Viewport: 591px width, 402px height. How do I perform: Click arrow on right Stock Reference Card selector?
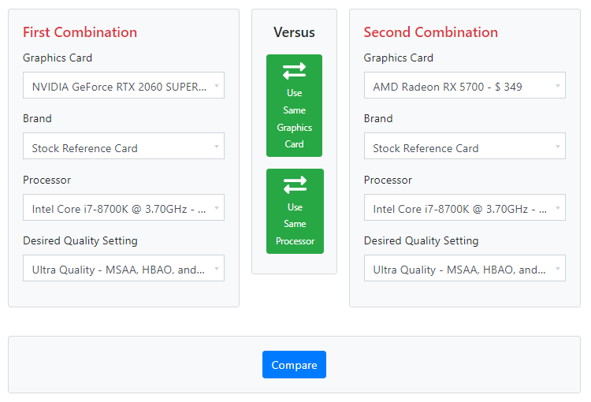tap(557, 147)
